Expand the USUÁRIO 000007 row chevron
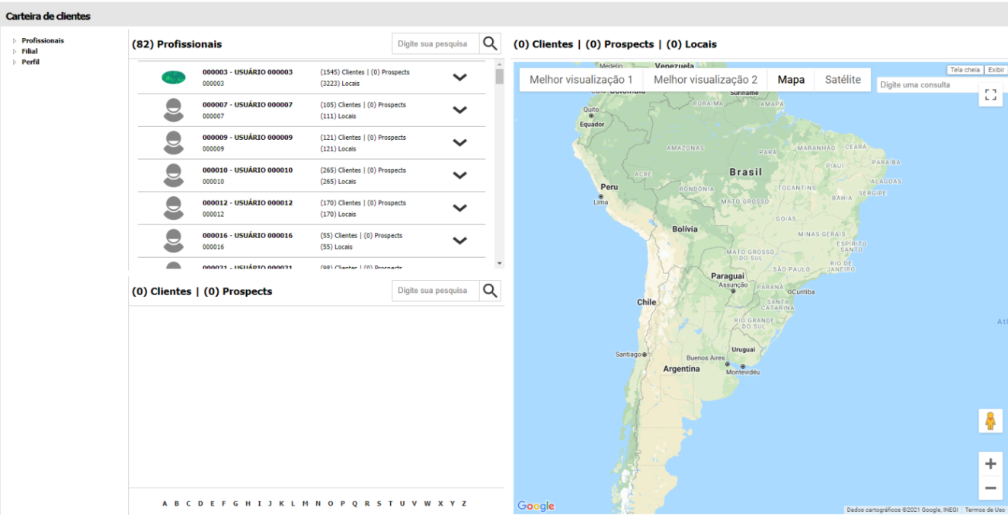The height and width of the screenshot is (515, 1008). [459, 110]
